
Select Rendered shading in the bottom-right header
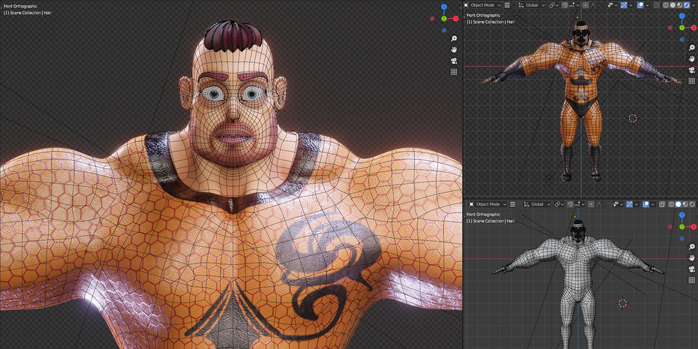tap(691, 205)
